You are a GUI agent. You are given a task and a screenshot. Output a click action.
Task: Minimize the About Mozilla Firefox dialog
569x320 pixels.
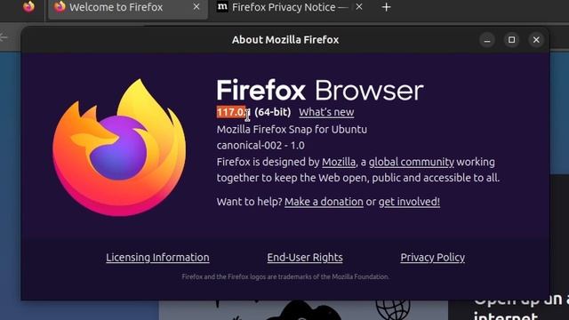(x=487, y=40)
